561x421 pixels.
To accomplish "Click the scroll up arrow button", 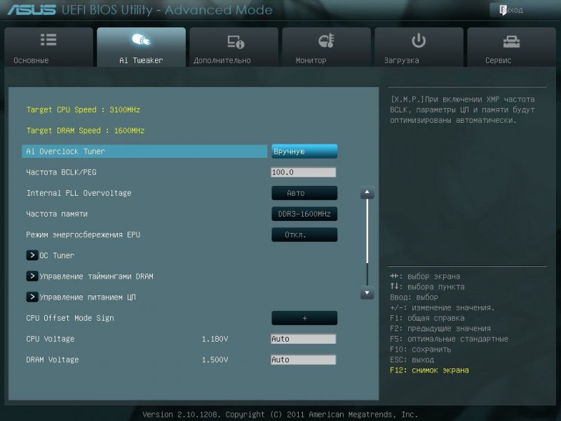I will pyautogui.click(x=367, y=193).
